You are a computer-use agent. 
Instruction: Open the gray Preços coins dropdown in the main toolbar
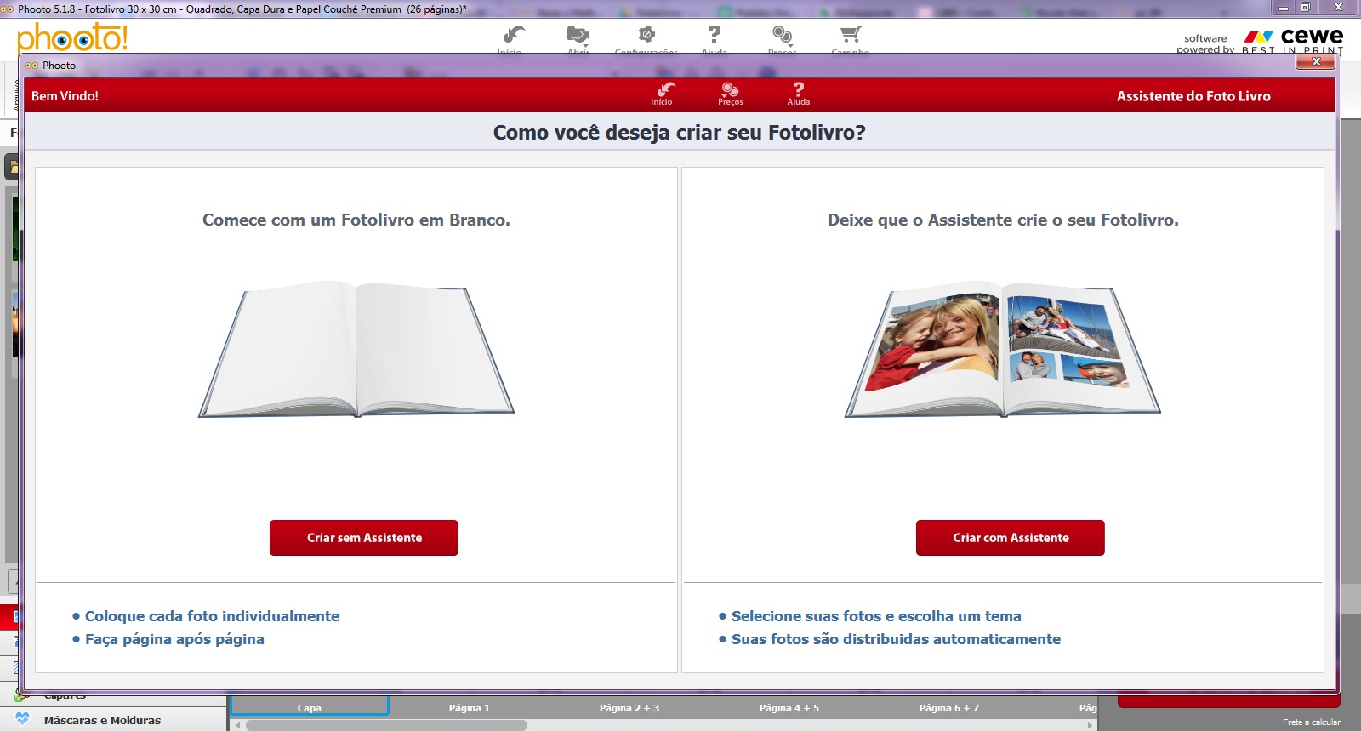click(782, 36)
